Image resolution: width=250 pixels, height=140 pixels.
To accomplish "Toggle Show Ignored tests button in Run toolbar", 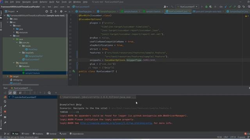I will [14, 93].
